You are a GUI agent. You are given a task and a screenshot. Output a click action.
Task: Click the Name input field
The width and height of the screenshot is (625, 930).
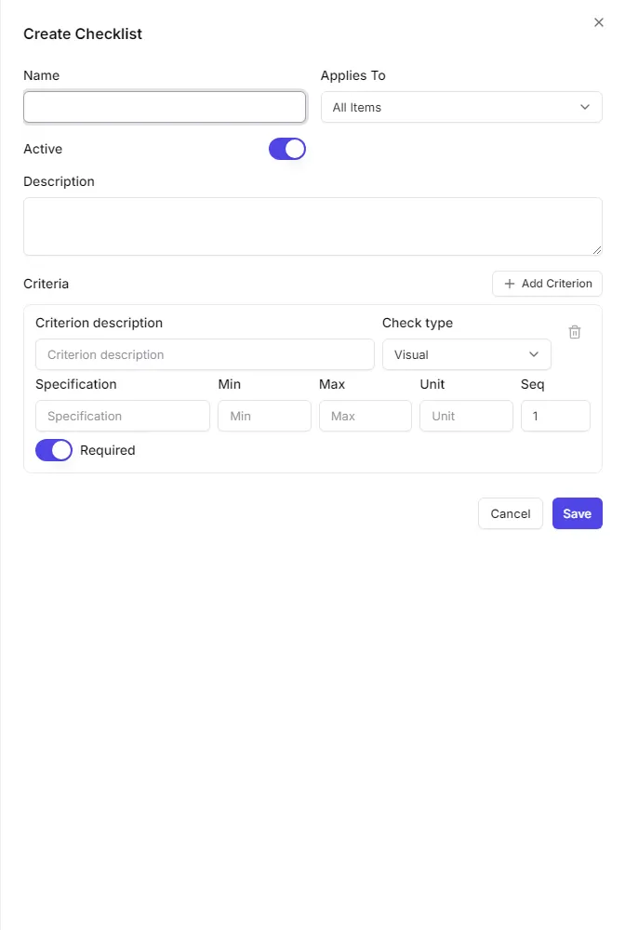tap(165, 107)
